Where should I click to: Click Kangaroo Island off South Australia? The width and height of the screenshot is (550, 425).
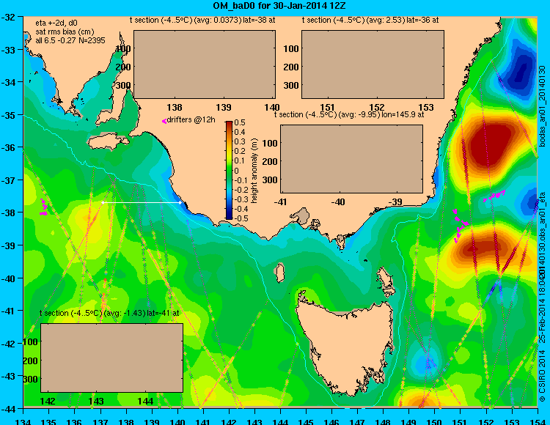tap(108, 143)
